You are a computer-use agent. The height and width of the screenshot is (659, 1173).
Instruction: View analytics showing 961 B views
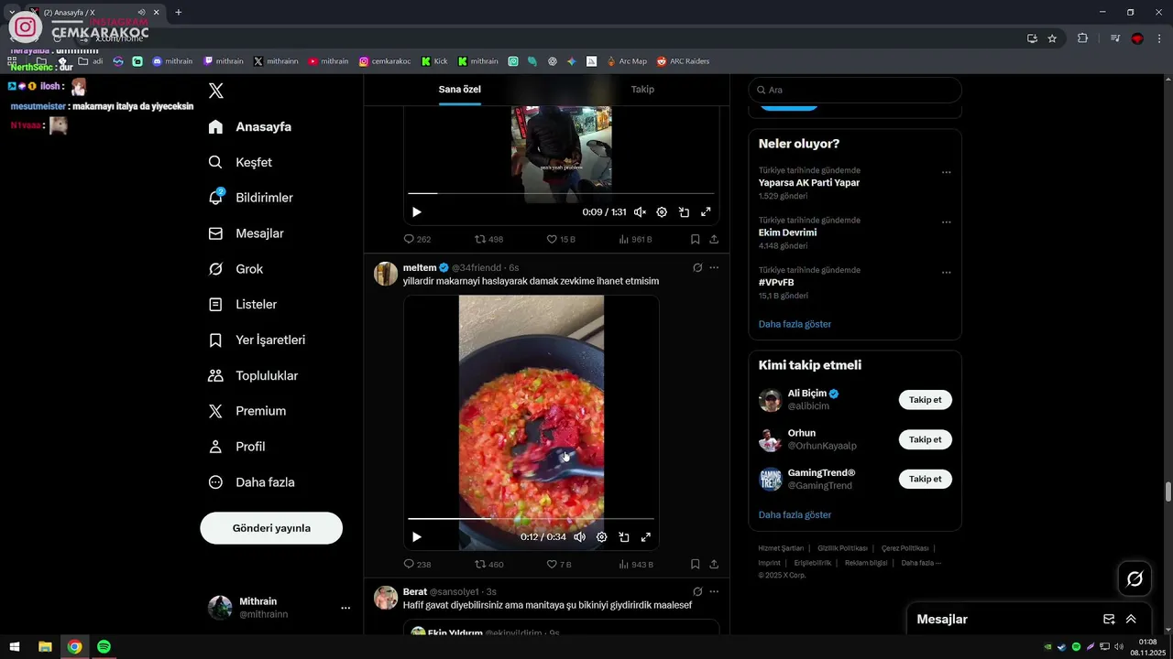click(x=635, y=239)
